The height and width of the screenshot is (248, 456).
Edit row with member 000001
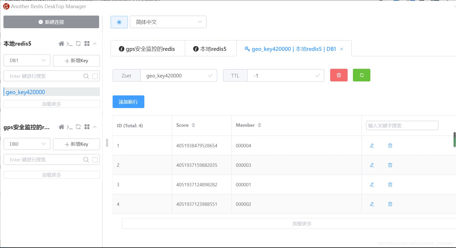(372, 184)
